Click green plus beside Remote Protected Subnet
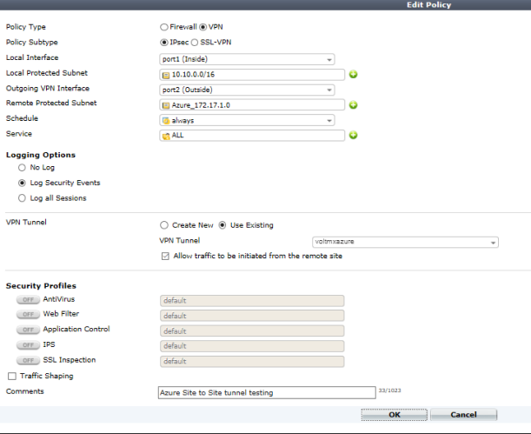This screenshot has width=531, height=434. point(354,105)
